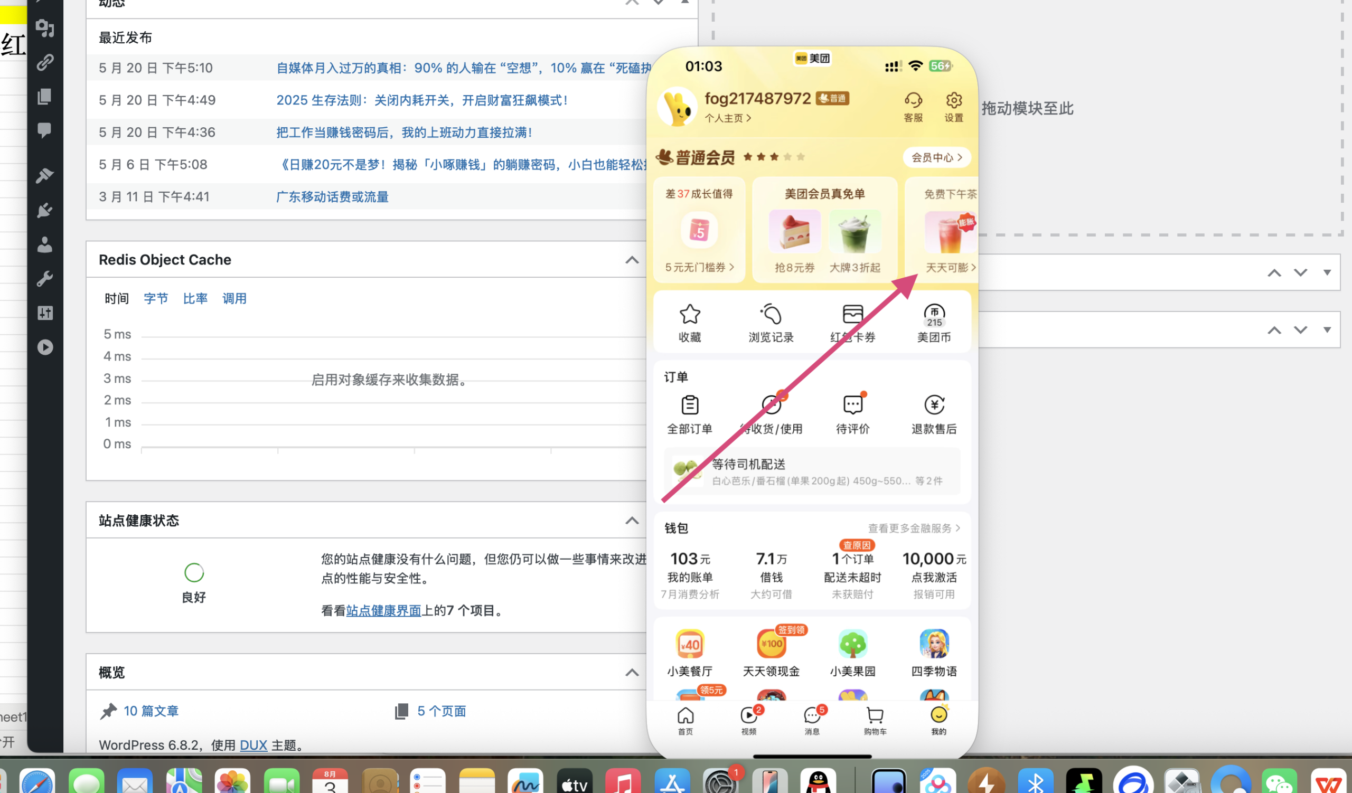This screenshot has height=793, width=1352.
Task: Open the Settings sliders icon in WordPress sidebar
Action: (45, 313)
